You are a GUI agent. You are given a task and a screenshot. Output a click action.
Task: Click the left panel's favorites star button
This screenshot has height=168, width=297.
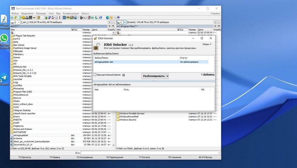coord(110,26)
